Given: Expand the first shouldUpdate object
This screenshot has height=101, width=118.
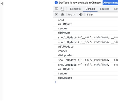Looking at the screenshot, I should [x=79, y=37].
